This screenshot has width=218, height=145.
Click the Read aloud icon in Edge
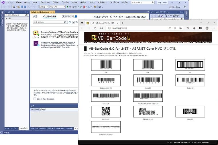coord(170,28)
